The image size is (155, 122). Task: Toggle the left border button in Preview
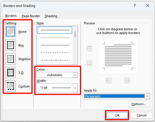pyautogui.click(x=109, y=80)
